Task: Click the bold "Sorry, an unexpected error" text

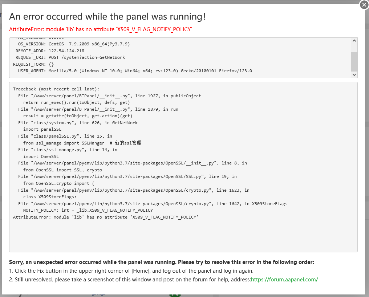Action: 161,262
